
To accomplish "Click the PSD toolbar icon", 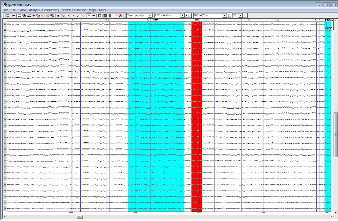I will (48, 15).
